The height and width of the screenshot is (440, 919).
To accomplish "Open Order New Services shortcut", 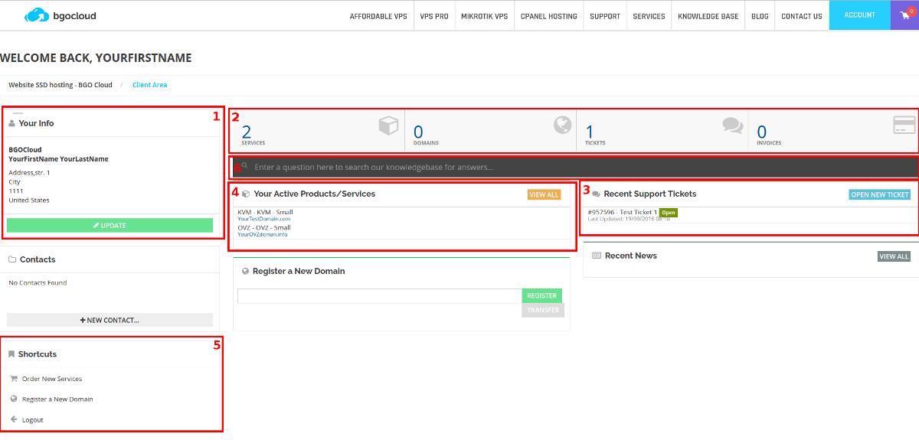I will pyautogui.click(x=52, y=379).
